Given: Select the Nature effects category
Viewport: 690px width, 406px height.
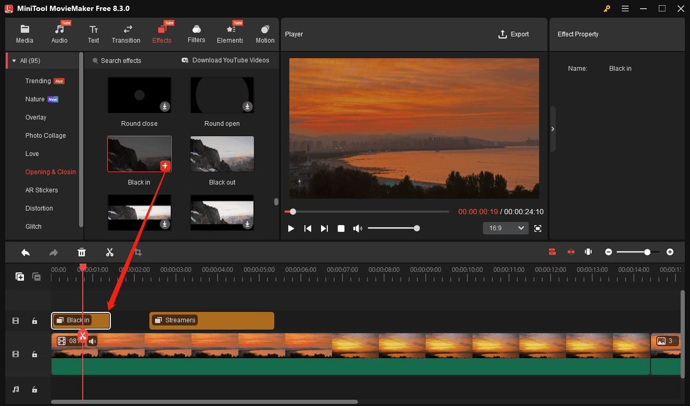Looking at the screenshot, I should click(x=42, y=99).
